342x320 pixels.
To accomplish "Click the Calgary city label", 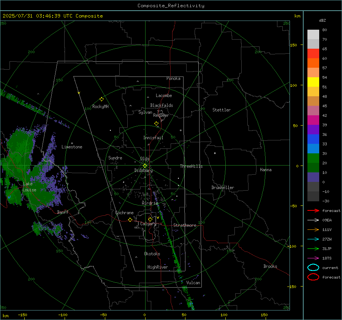I will pyautogui.click(x=148, y=224).
